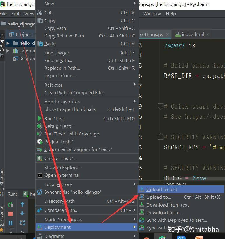The width and height of the screenshot is (225, 239).
Task: Click the Django Create 'Test:' icon
Action: (40, 158)
